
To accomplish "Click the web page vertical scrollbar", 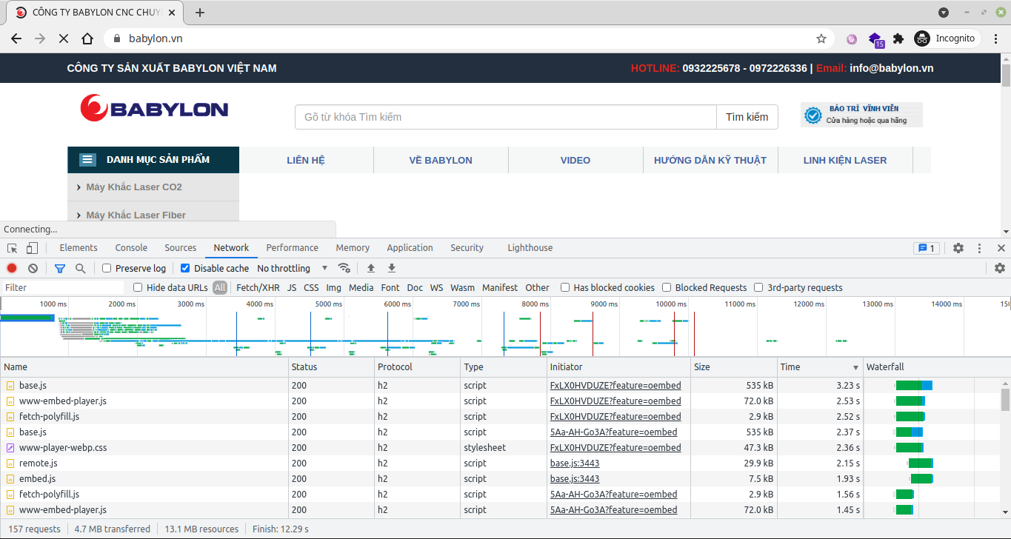I will (1006, 76).
